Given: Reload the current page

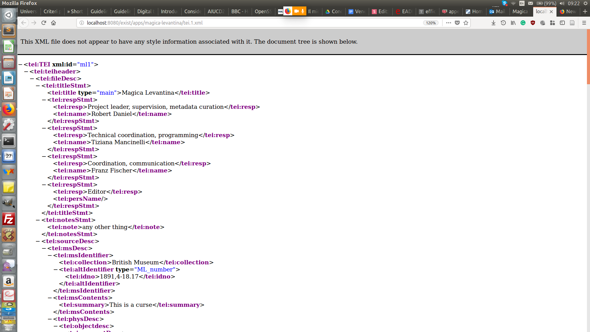Looking at the screenshot, I should (x=44, y=23).
